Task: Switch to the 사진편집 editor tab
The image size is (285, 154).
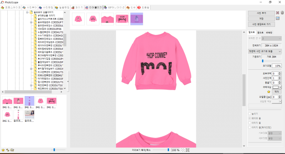Action: pyautogui.click(x=46, y=7)
